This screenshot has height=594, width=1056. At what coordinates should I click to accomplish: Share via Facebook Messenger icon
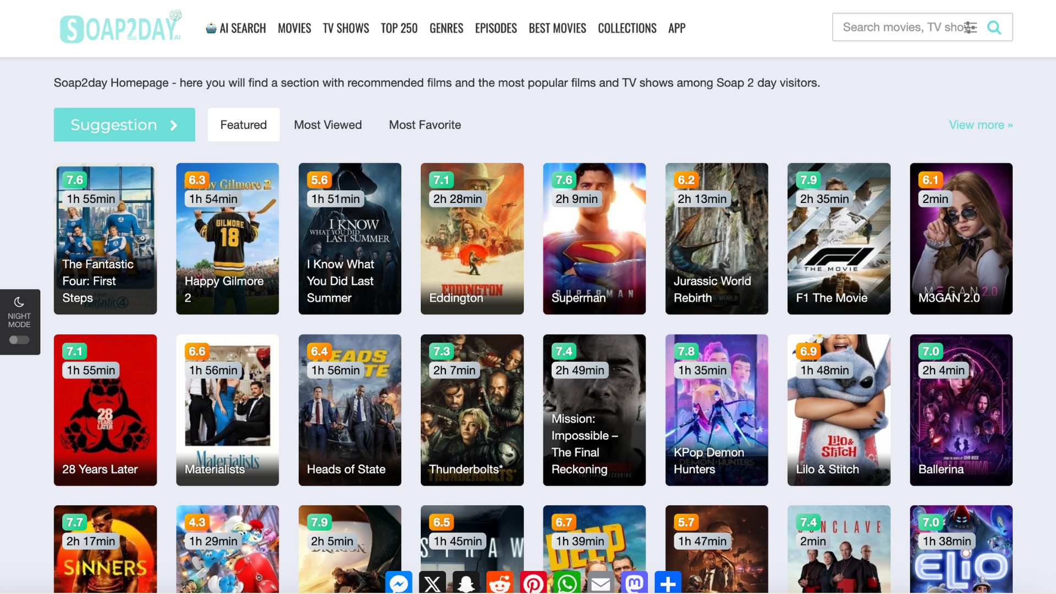coord(399,583)
